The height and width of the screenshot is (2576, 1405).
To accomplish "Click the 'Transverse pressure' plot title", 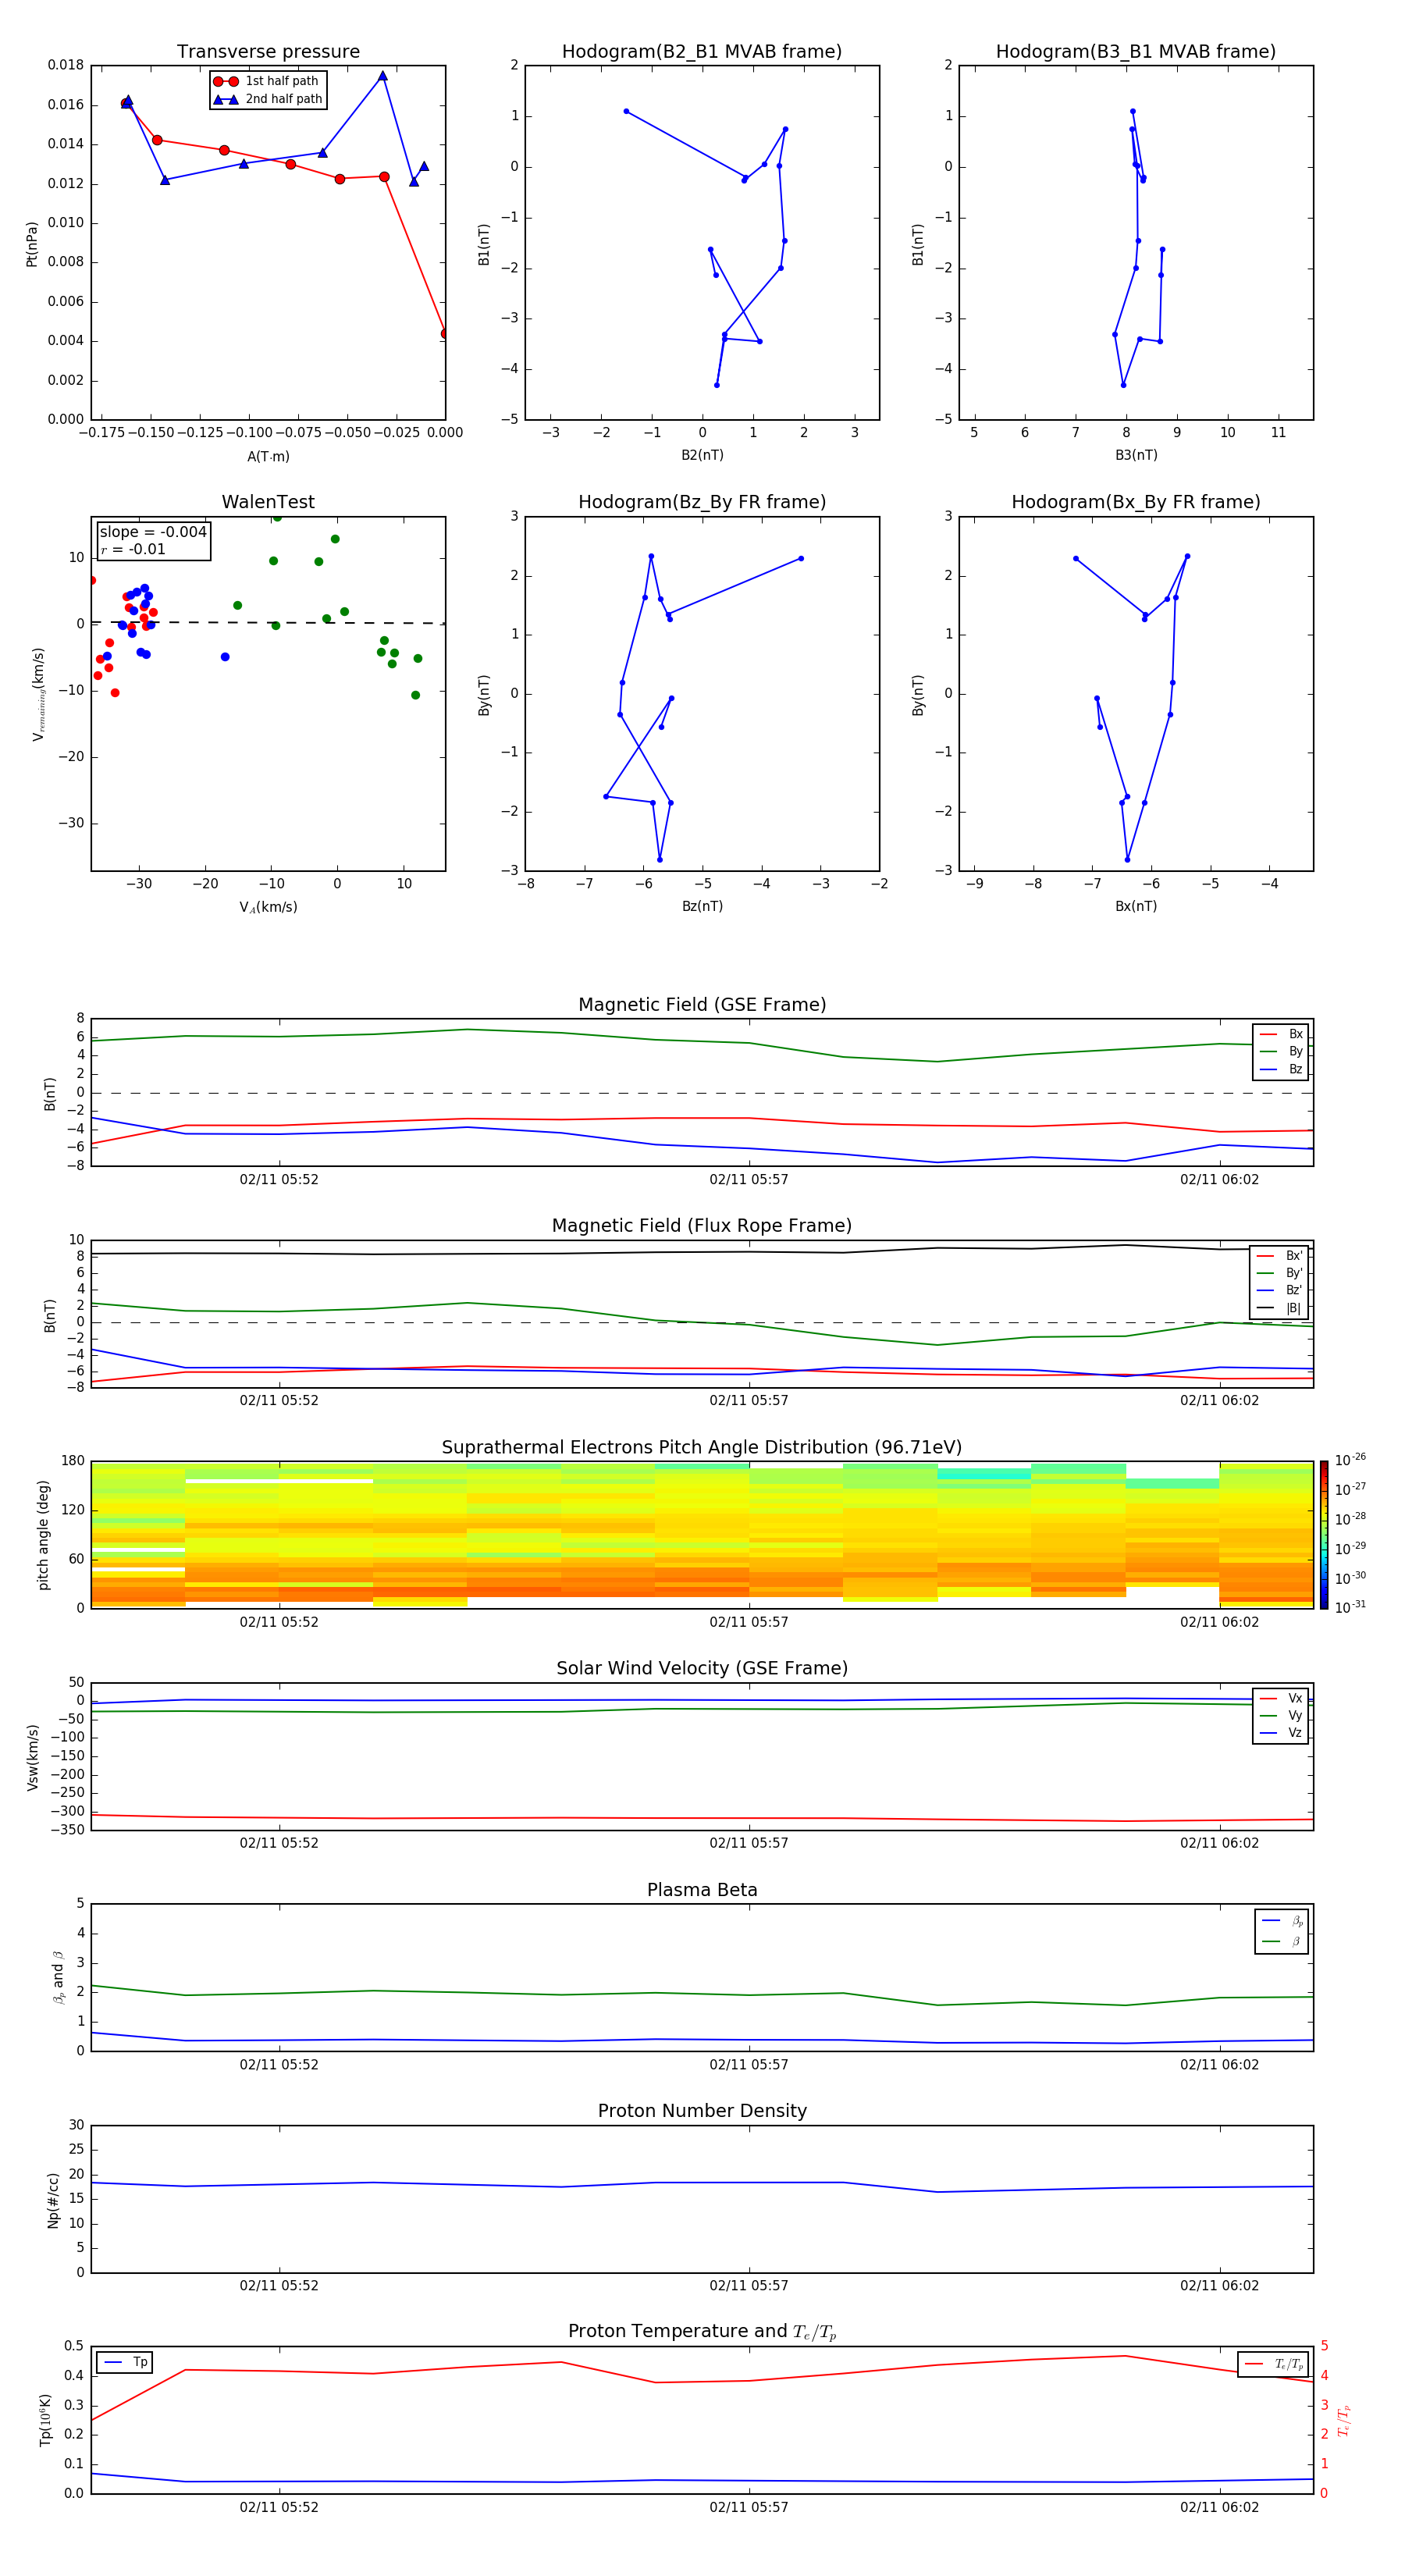I will [268, 52].
